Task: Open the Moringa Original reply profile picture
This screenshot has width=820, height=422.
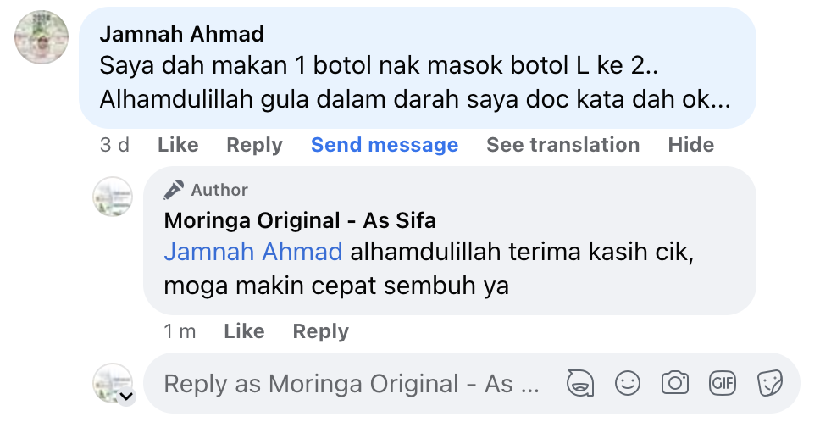Action: point(113,197)
